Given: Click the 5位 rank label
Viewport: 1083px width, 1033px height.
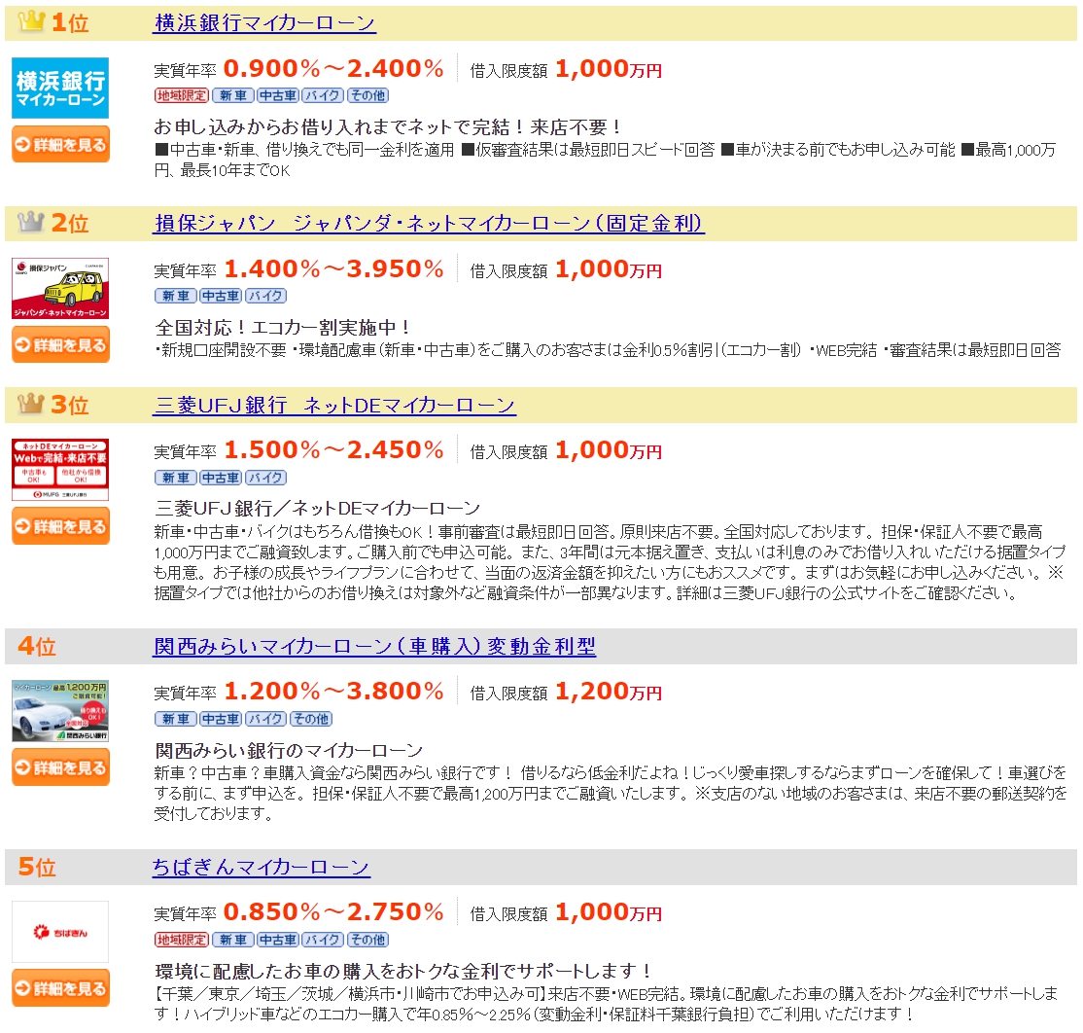Looking at the screenshot, I should coord(37,867).
